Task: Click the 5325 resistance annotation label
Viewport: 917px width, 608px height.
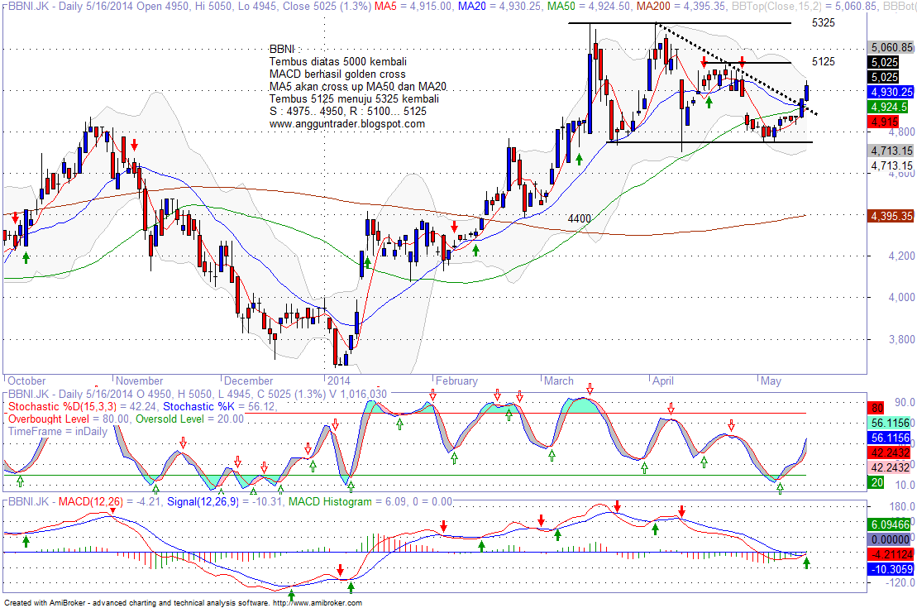Action: pyautogui.click(x=824, y=23)
